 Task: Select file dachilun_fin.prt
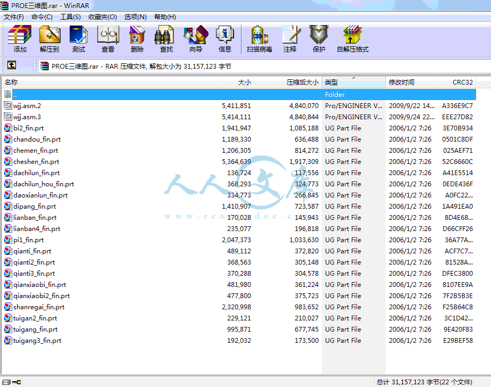click(x=37, y=172)
